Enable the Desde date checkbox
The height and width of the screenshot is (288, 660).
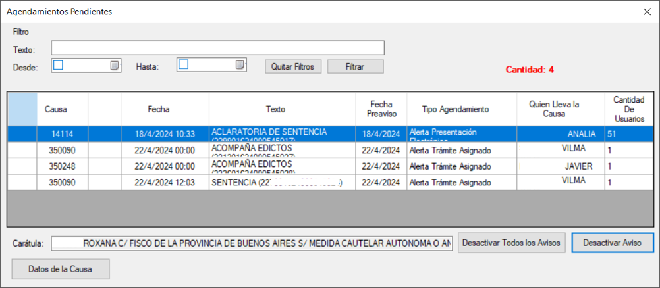click(x=58, y=64)
